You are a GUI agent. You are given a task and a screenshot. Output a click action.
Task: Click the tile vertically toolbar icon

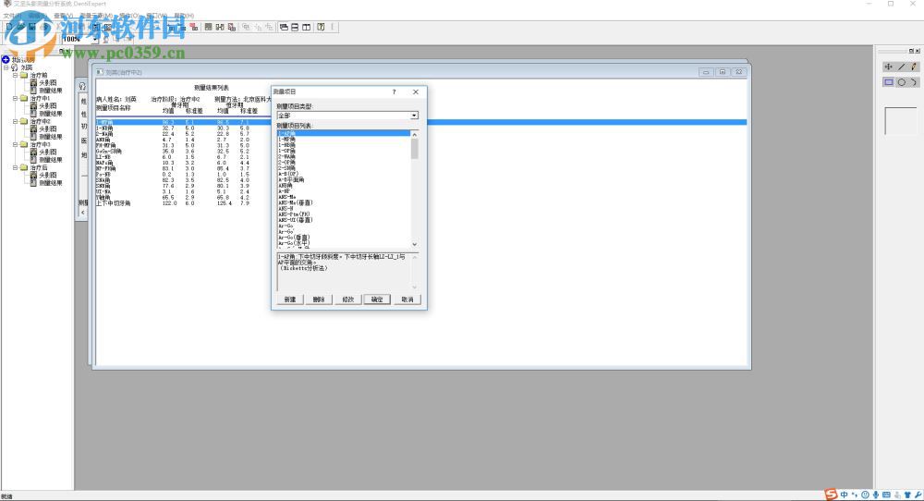[307, 27]
